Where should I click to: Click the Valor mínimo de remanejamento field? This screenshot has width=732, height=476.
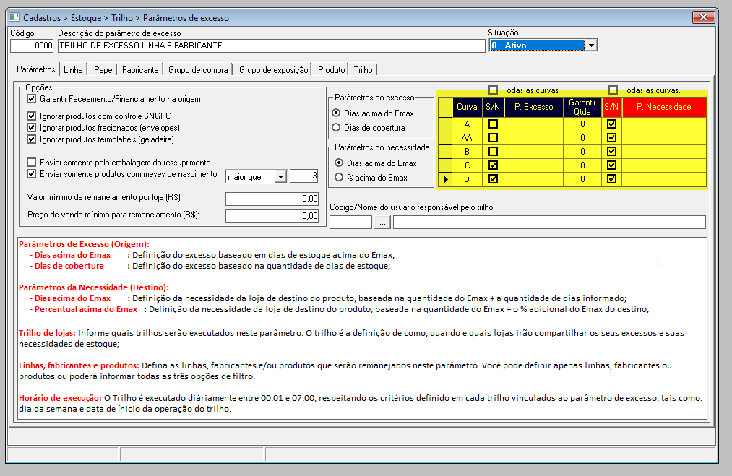[x=272, y=199]
